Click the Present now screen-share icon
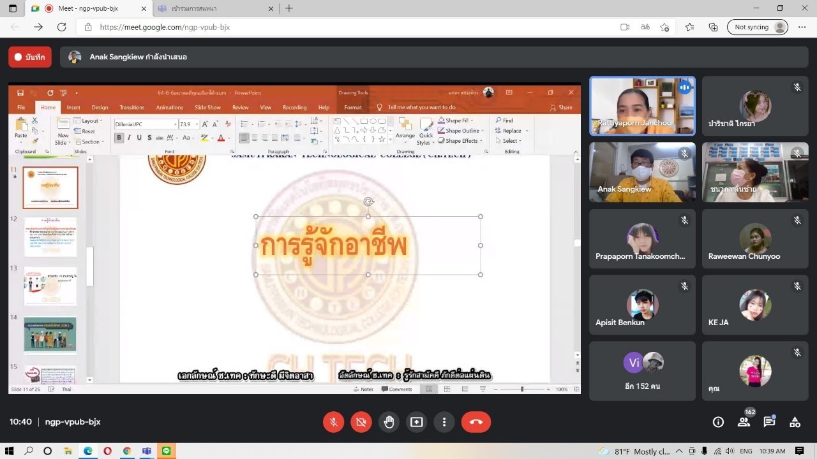This screenshot has width=817, height=459. pyautogui.click(x=417, y=422)
